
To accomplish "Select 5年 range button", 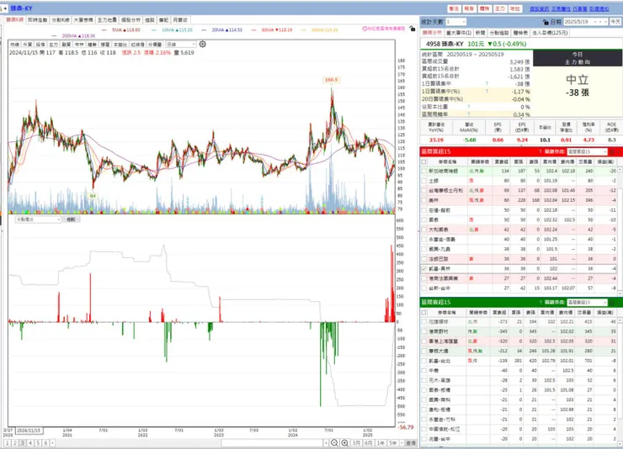I will coord(393,442).
